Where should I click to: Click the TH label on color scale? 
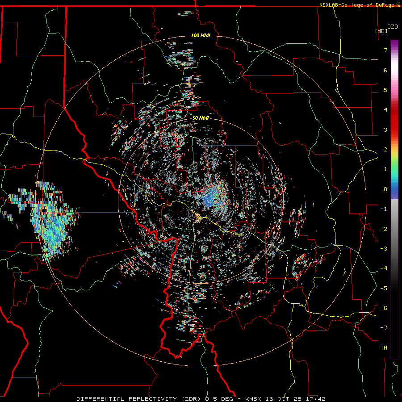pyautogui.click(x=384, y=348)
